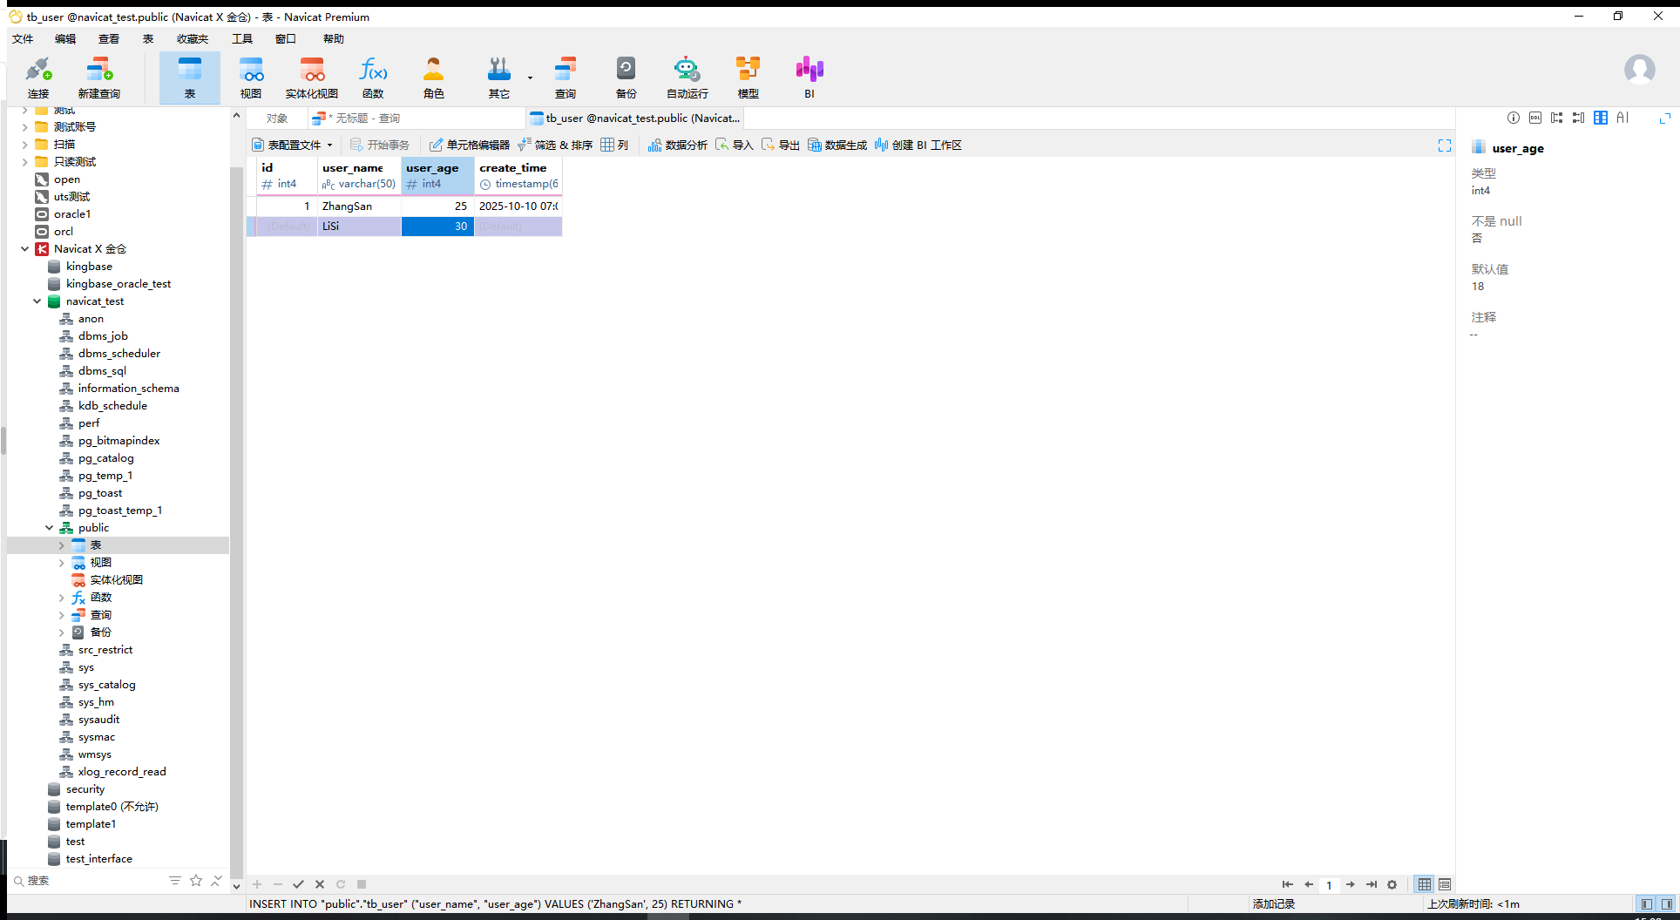This screenshot has width=1680, height=920.
Task: Open the 表配置文件 dropdown
Action: [293, 145]
